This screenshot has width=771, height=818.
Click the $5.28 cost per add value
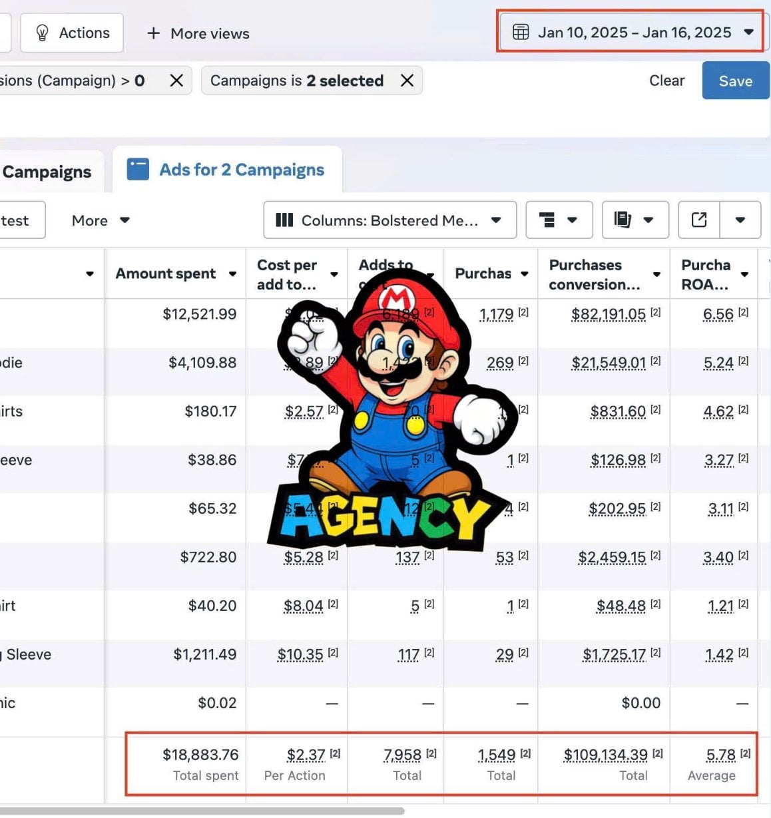(x=304, y=557)
